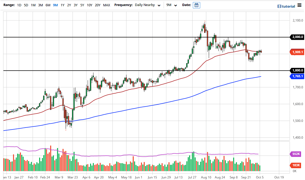Select the 5D range option
This screenshot has height=180, width=305.
click(x=26, y=5)
